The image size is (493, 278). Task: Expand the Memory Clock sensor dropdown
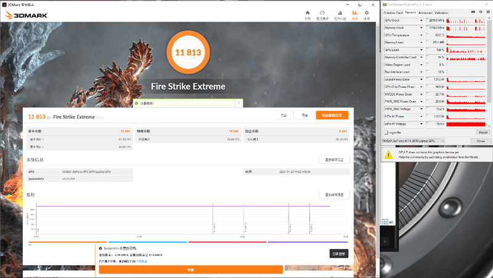[x=422, y=28]
